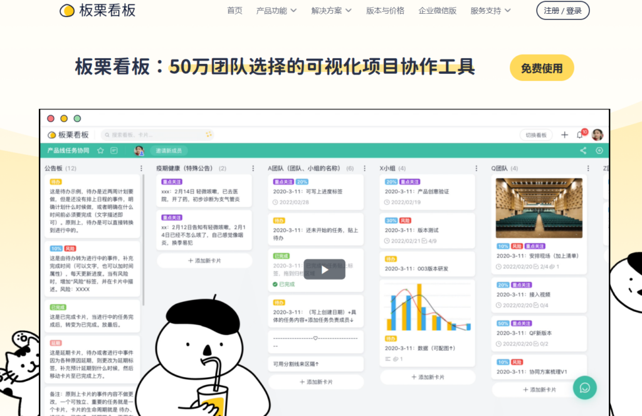
Task: Open the xx：2月12日 health card
Action: 204,230
